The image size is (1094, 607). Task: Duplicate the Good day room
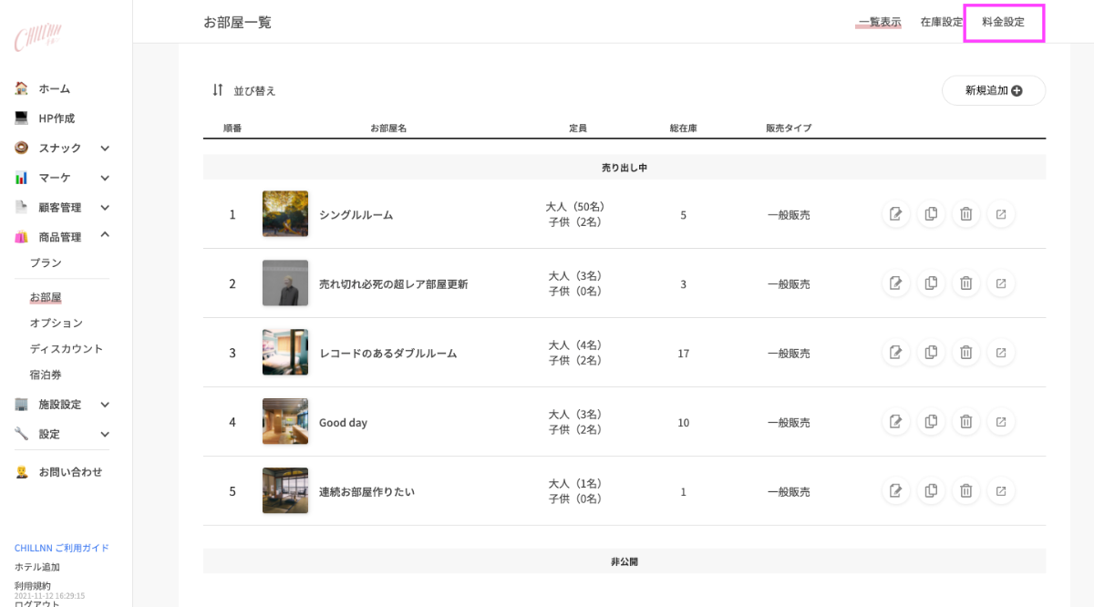[x=931, y=422]
